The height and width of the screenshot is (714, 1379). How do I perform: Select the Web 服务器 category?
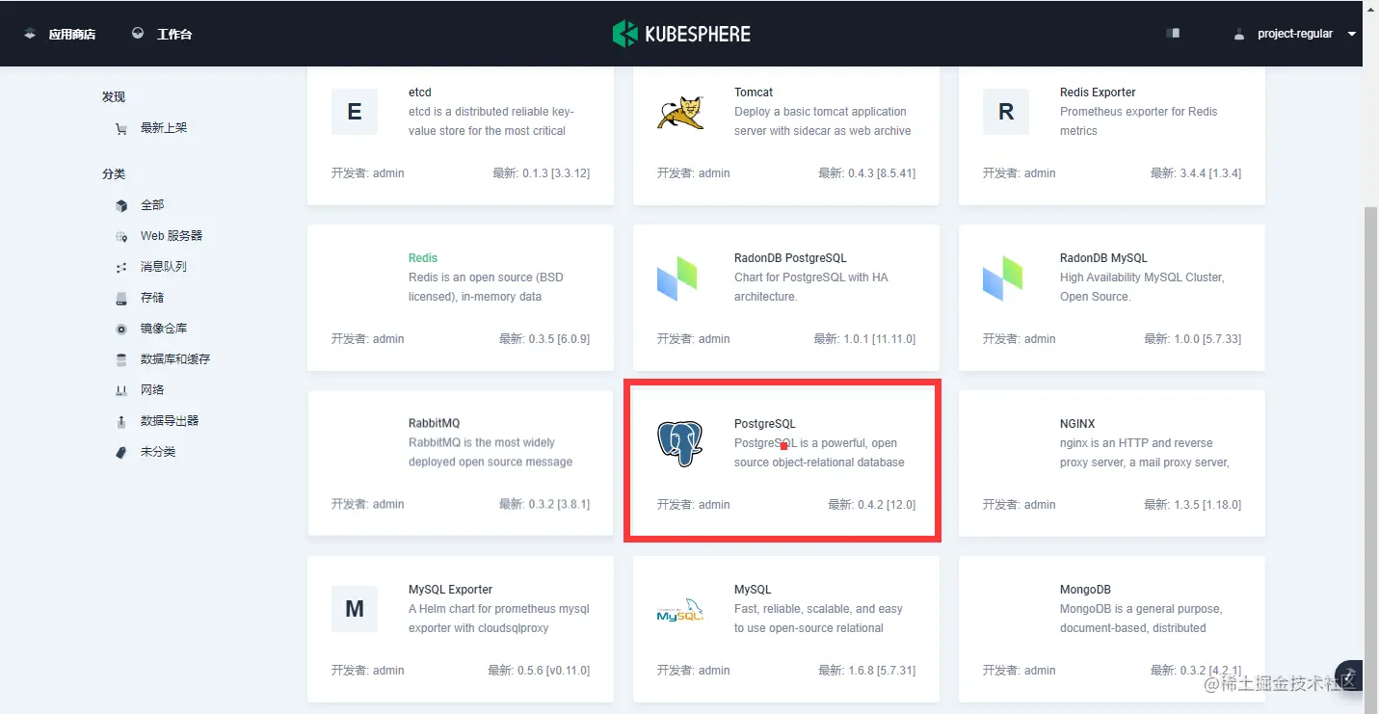coord(172,235)
